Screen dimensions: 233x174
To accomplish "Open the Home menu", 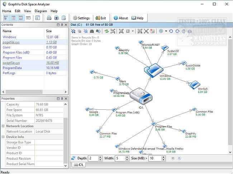I will click(x=7, y=11).
